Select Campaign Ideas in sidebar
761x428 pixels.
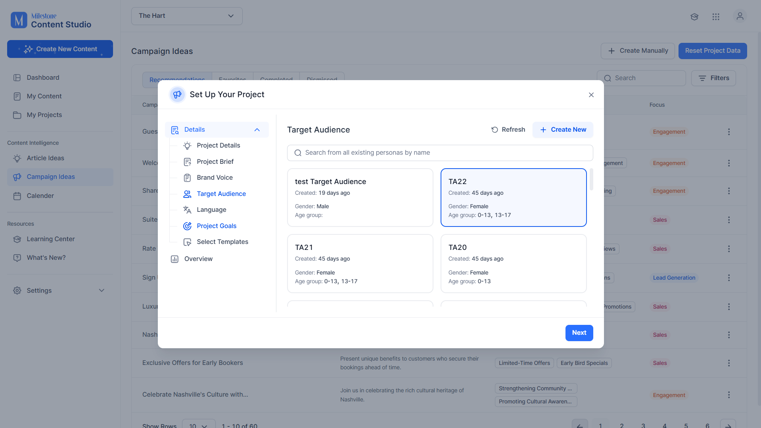pos(60,177)
